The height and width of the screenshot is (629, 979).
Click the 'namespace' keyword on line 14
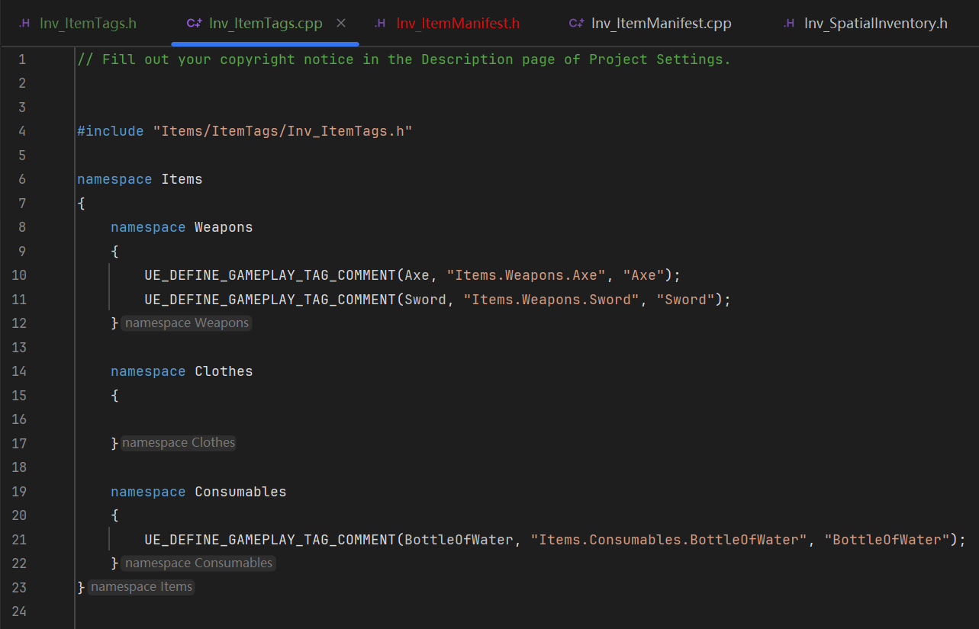point(148,371)
